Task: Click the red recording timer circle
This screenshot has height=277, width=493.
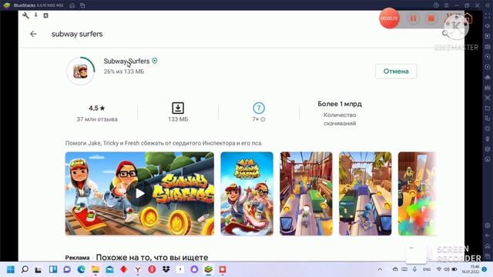Action: 389,18
